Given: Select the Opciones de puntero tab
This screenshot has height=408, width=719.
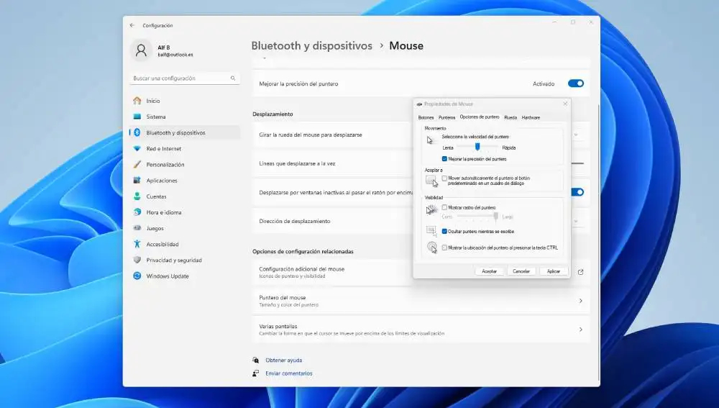Looking at the screenshot, I should click(x=479, y=117).
